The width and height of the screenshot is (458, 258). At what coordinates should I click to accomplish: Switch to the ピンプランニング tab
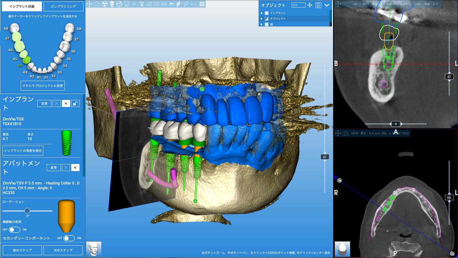point(64,6)
